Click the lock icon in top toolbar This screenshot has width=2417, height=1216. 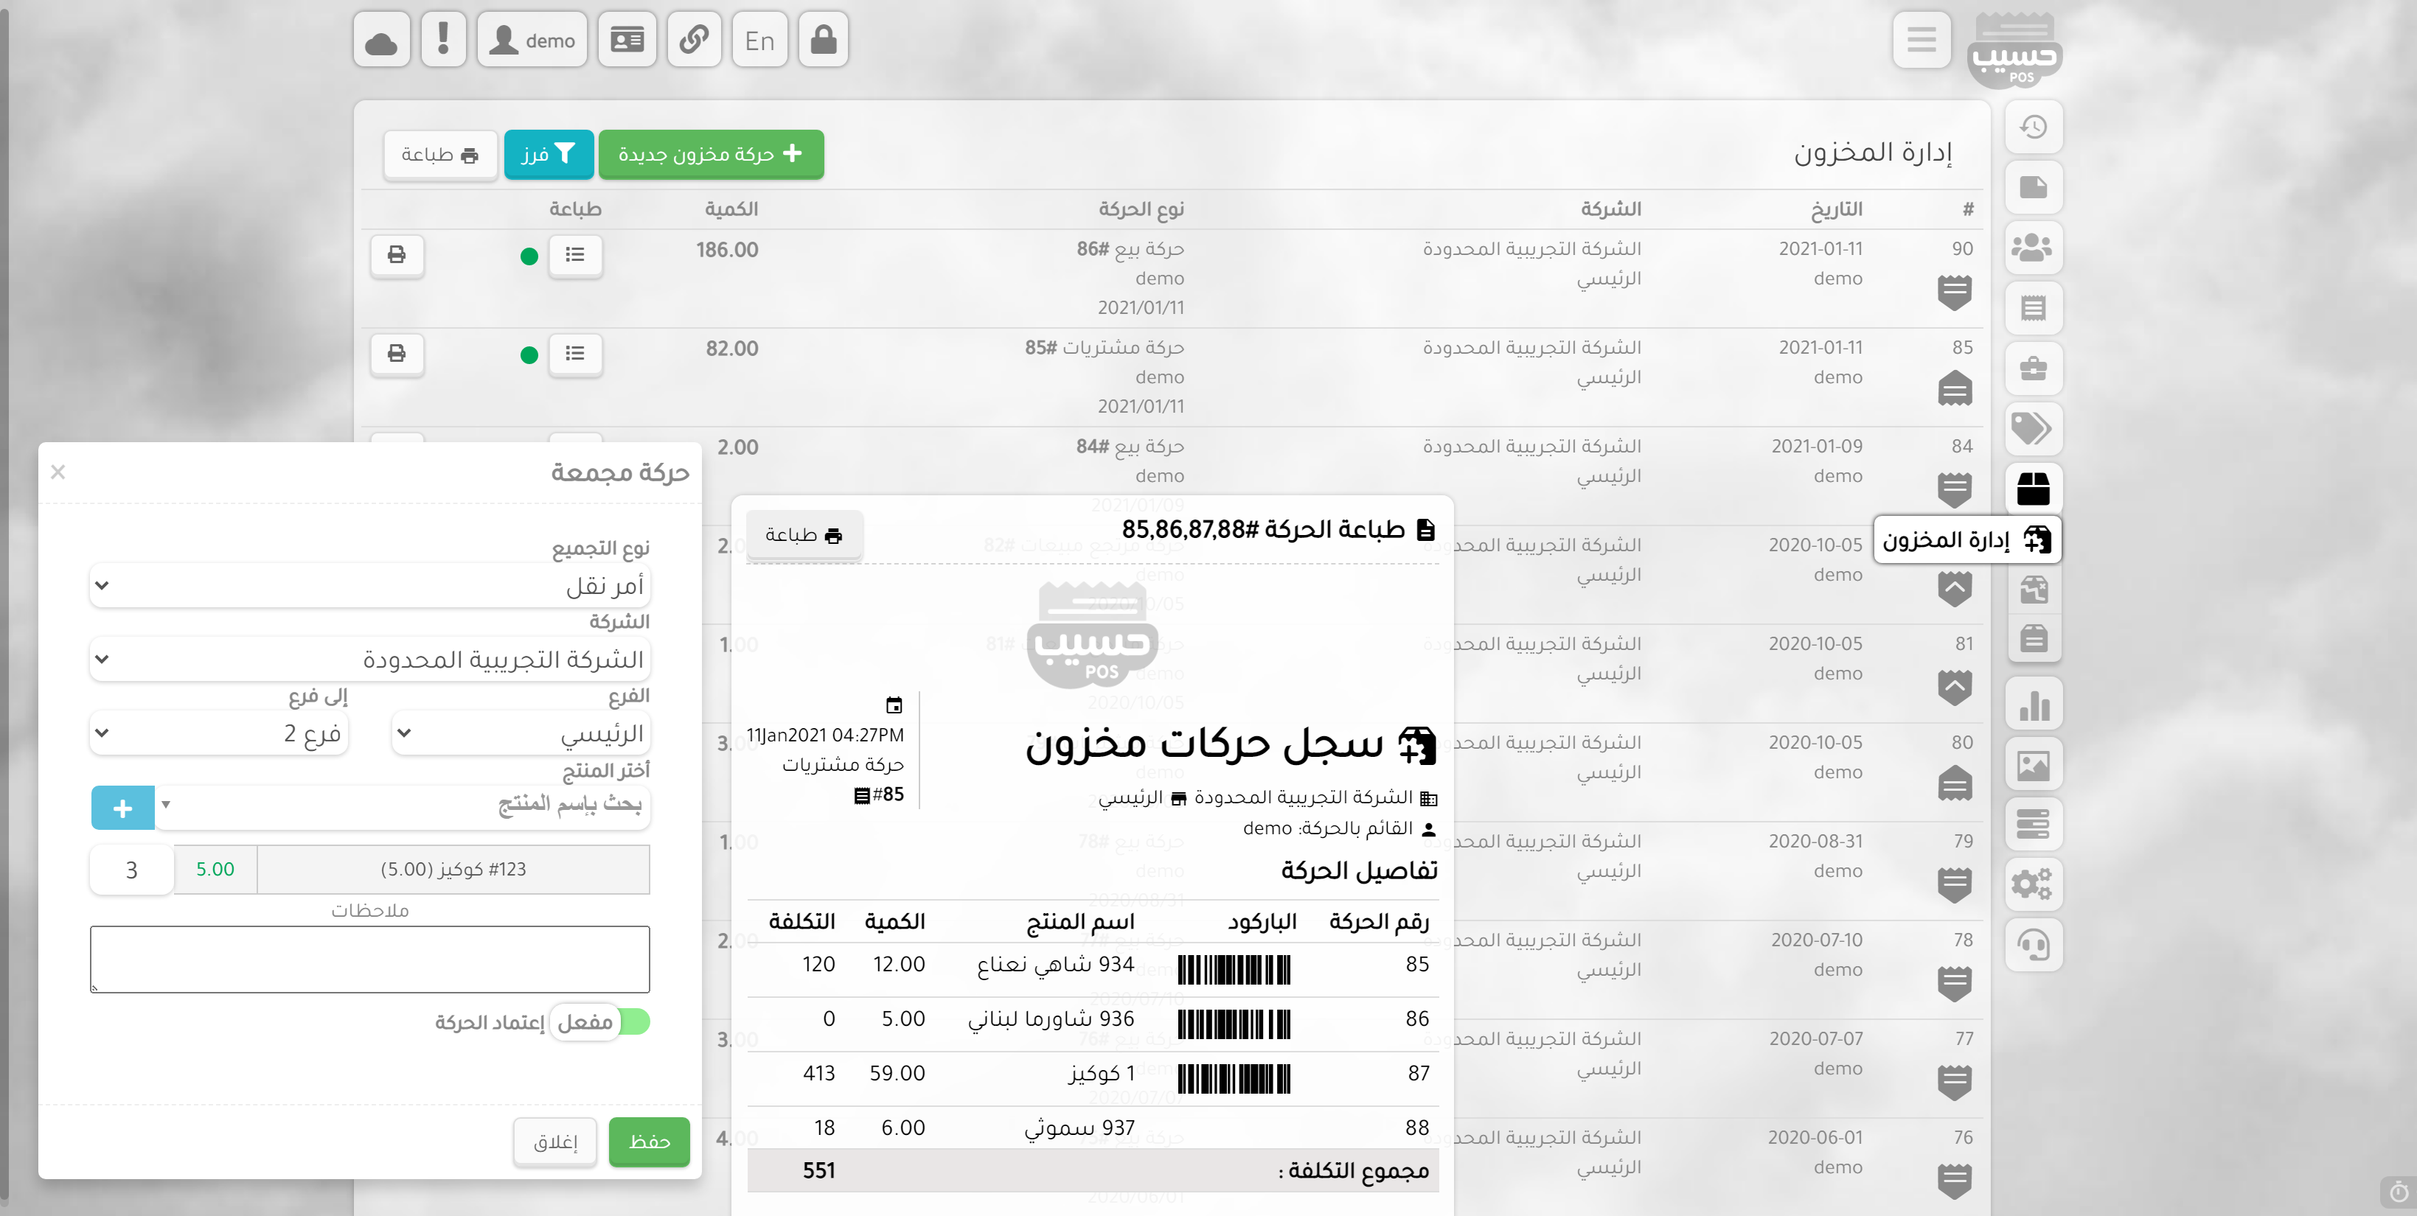click(823, 41)
